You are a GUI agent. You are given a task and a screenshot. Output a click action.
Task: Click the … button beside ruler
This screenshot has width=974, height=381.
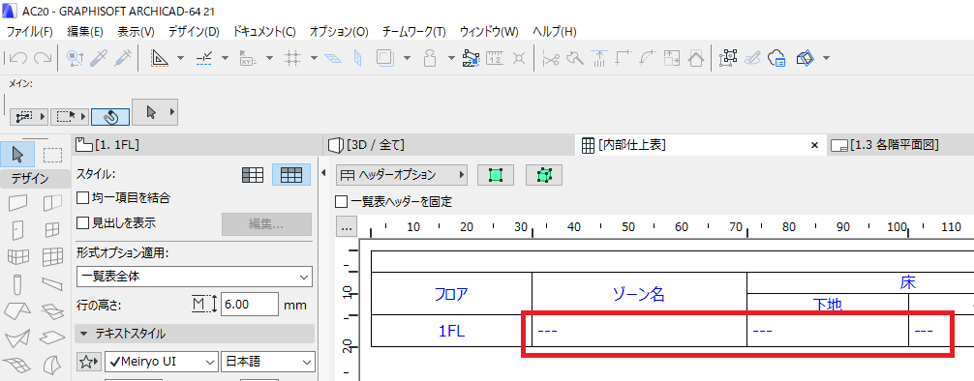pos(348,227)
